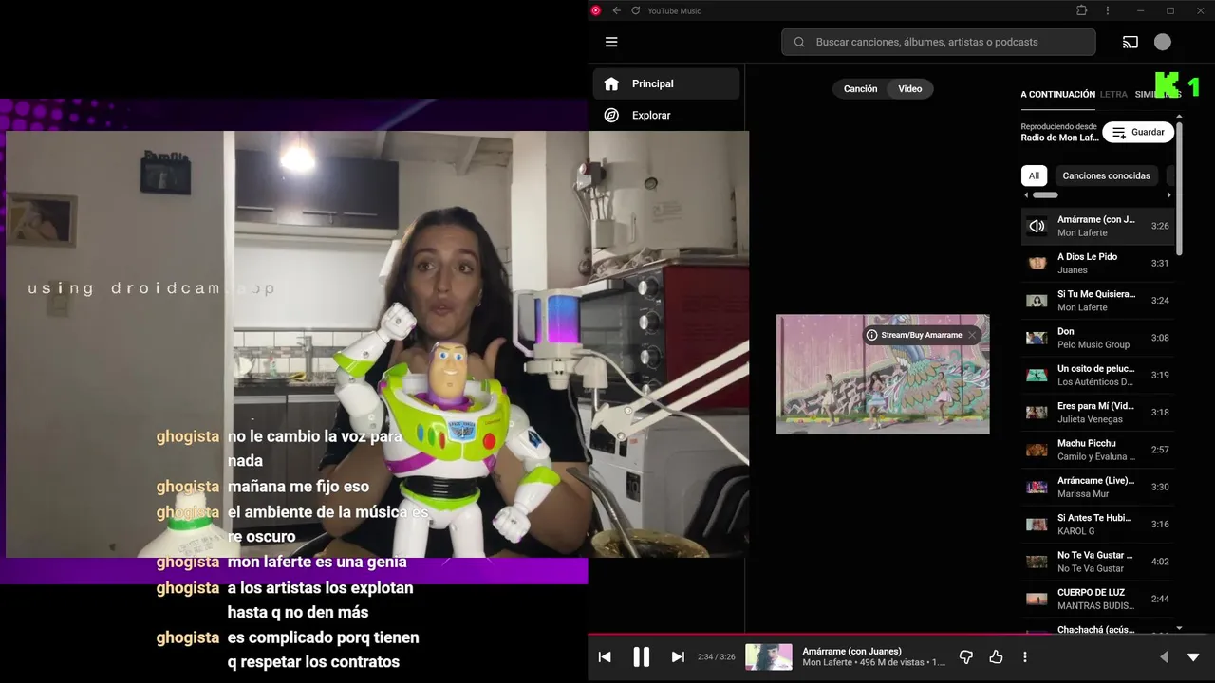The height and width of the screenshot is (683, 1215).
Task: Open the A CONTINUACIÓN tab
Action: [x=1057, y=94]
